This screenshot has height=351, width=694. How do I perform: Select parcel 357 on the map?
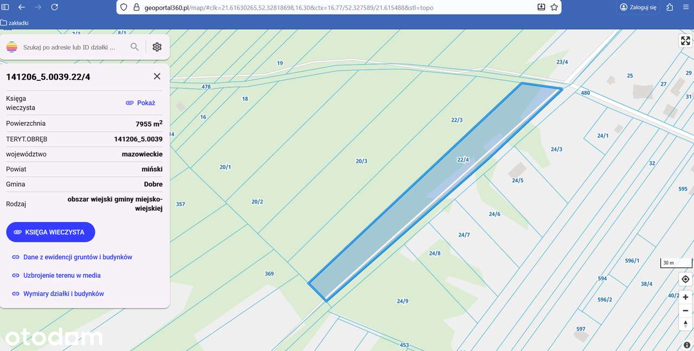click(x=181, y=205)
